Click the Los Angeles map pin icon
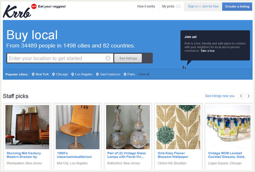255x172 pixels. 73,75
